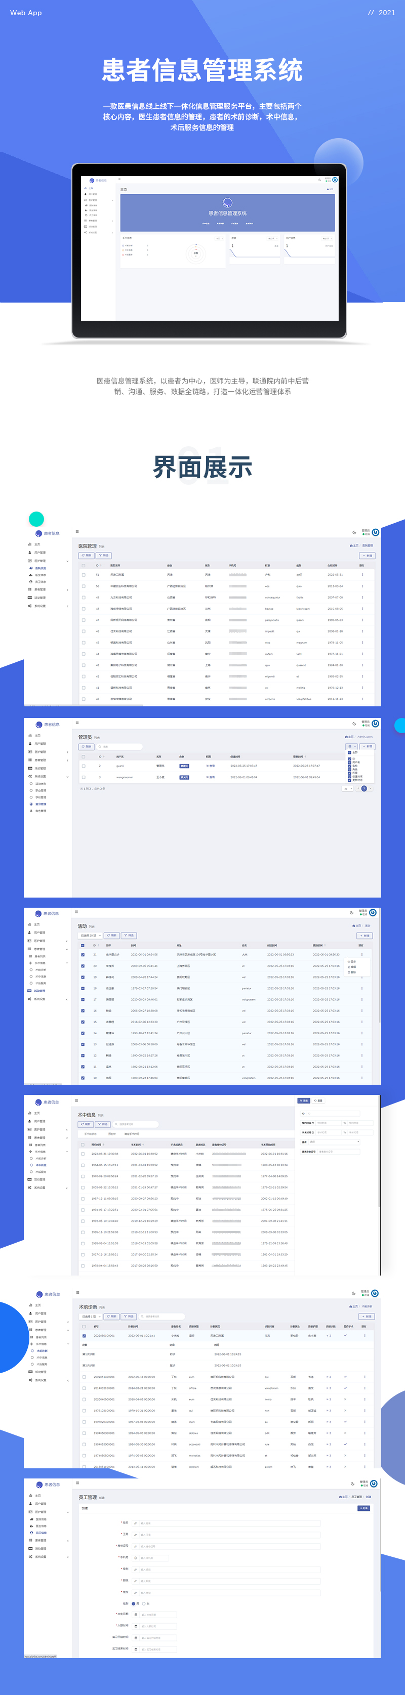Click the moon icon on 员工管理 page
The height and width of the screenshot is (1695, 405).
click(353, 1484)
